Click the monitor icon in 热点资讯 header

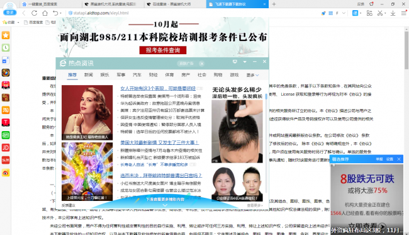(x=235, y=62)
